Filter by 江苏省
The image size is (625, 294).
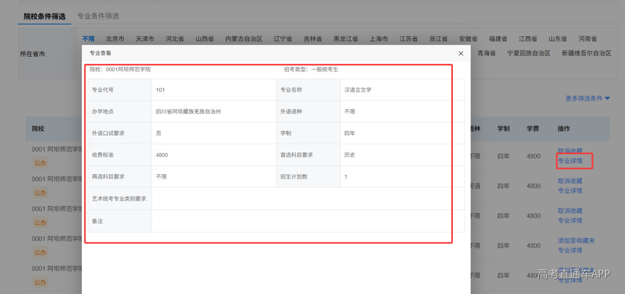tap(408, 38)
